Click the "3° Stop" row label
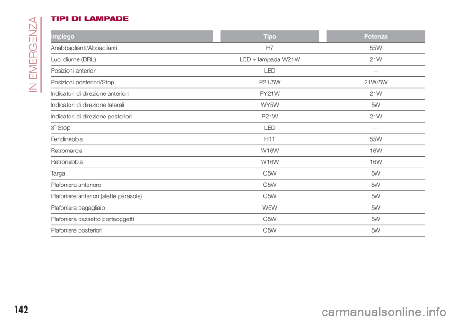The width and height of the screenshot is (454, 320). coord(61,128)
